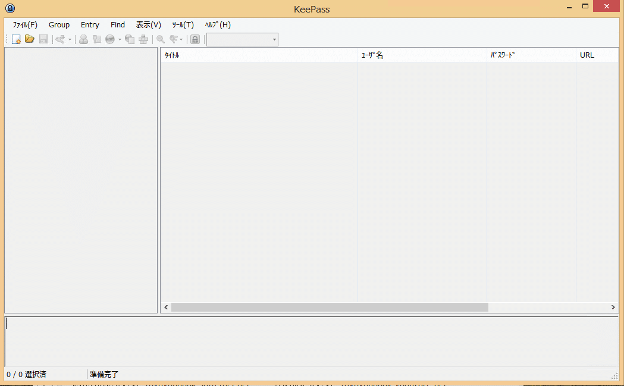This screenshot has height=386, width=624.
Task: Open the Group menu
Action: tap(59, 24)
